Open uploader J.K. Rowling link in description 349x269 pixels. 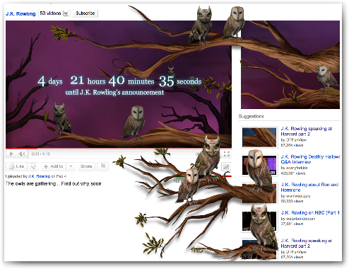tap(39, 176)
